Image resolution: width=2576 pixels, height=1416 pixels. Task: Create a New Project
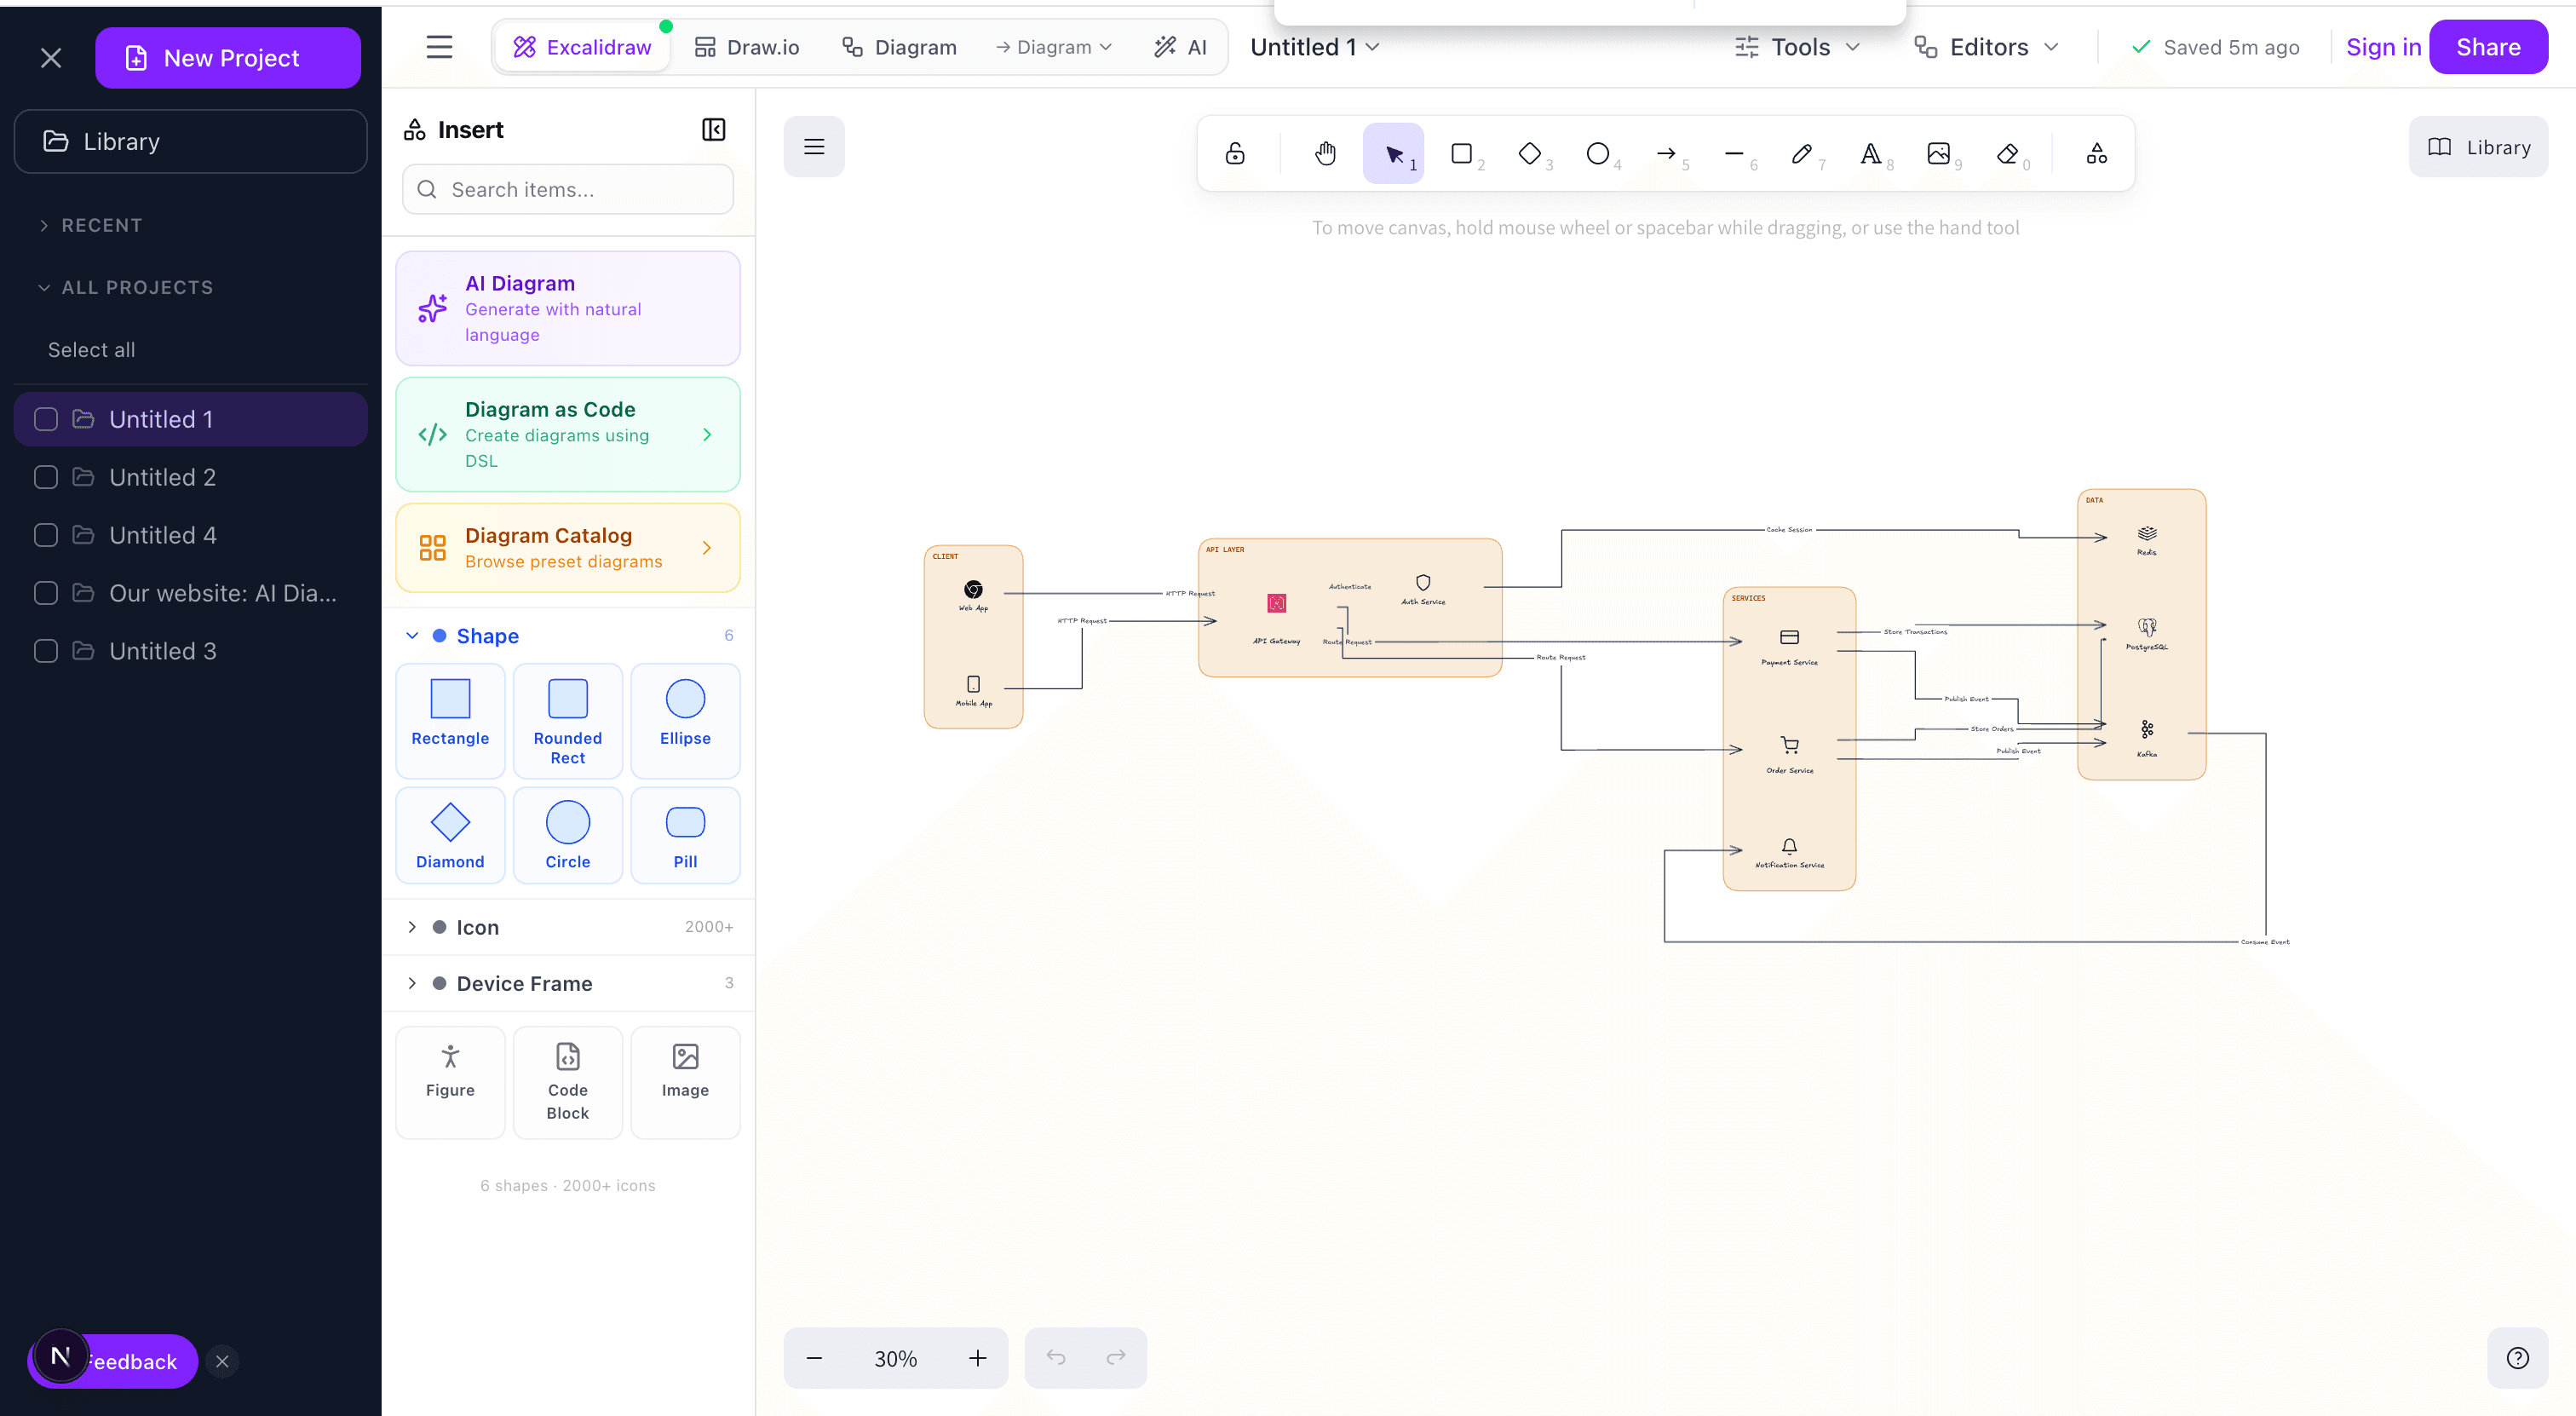228,58
